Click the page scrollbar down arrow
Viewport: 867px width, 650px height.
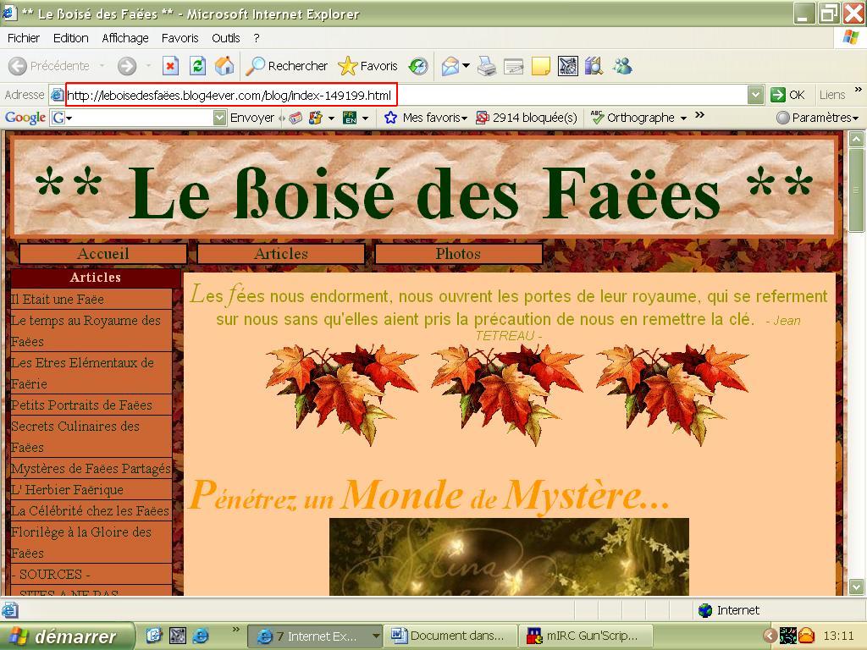[x=856, y=587]
